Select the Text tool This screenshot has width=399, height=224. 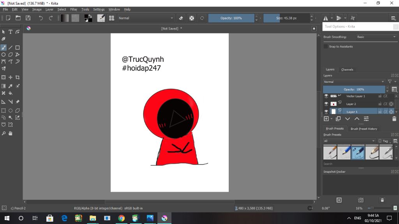11,32
